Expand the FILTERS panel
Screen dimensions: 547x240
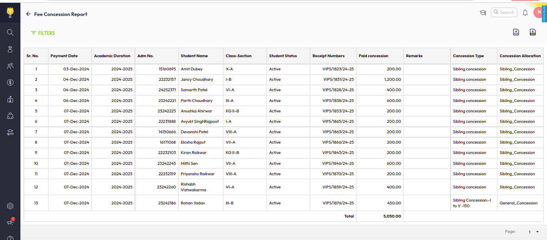43,33
